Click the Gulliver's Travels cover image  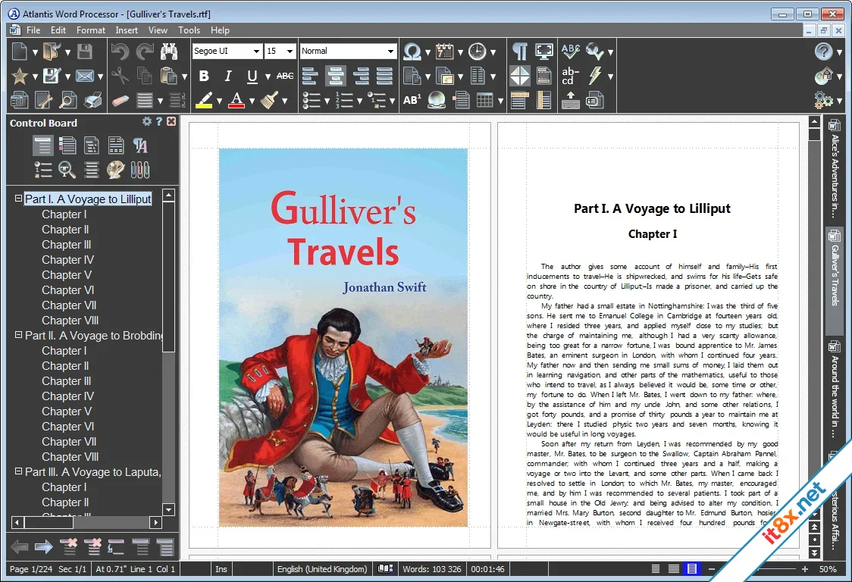pos(343,337)
